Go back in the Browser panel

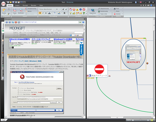click(x=7, y=22)
